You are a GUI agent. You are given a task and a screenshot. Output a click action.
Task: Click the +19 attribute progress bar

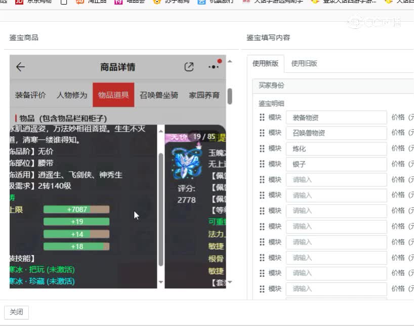click(76, 222)
